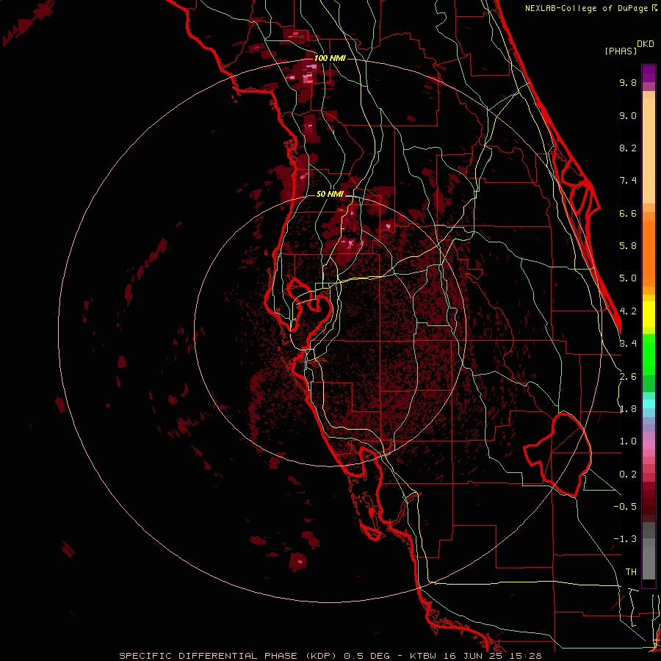This screenshot has width=661, height=661.
Task: Select the 1.8 legend value
Action: point(628,409)
